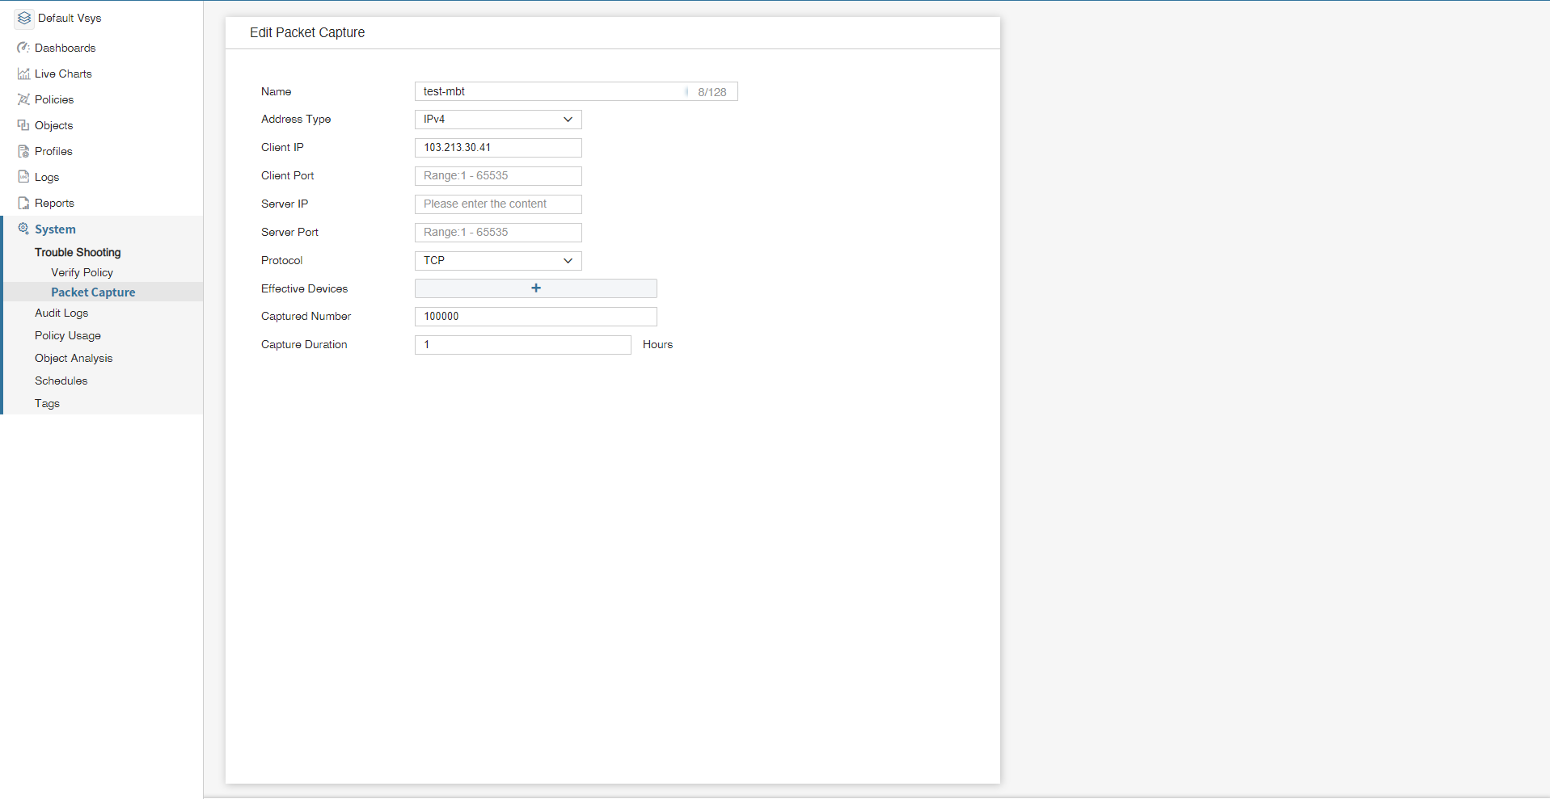
Task: Add an effective device with plus button
Action: click(x=535, y=288)
